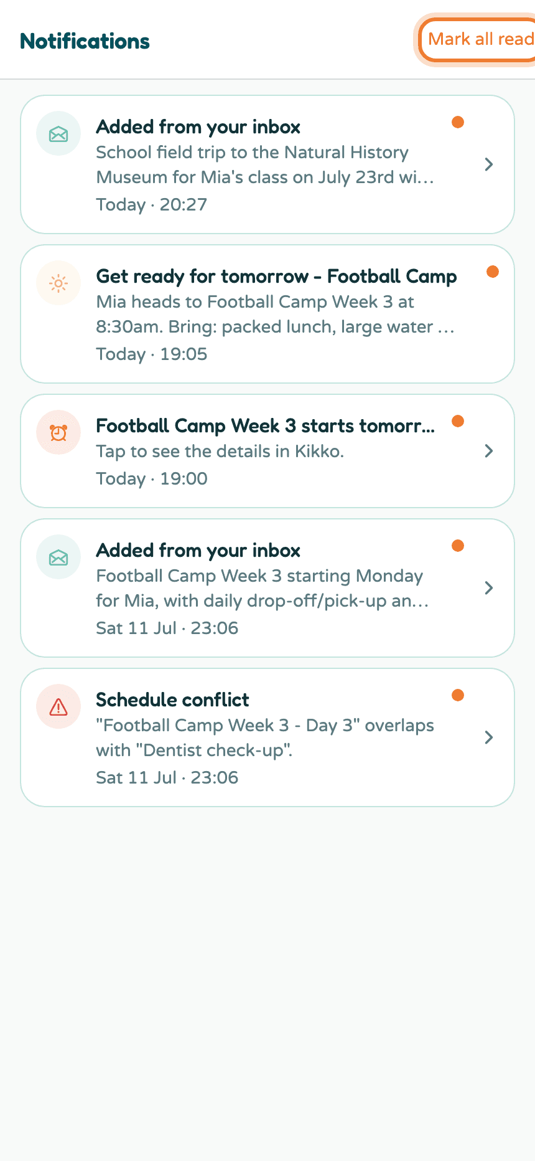Open chevron on school field trip notification
This screenshot has width=535, height=1161.
pyautogui.click(x=489, y=164)
